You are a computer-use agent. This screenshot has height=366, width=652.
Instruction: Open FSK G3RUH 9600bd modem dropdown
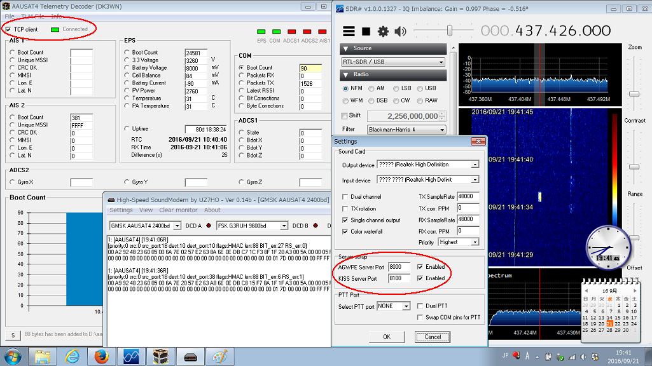[252, 226]
